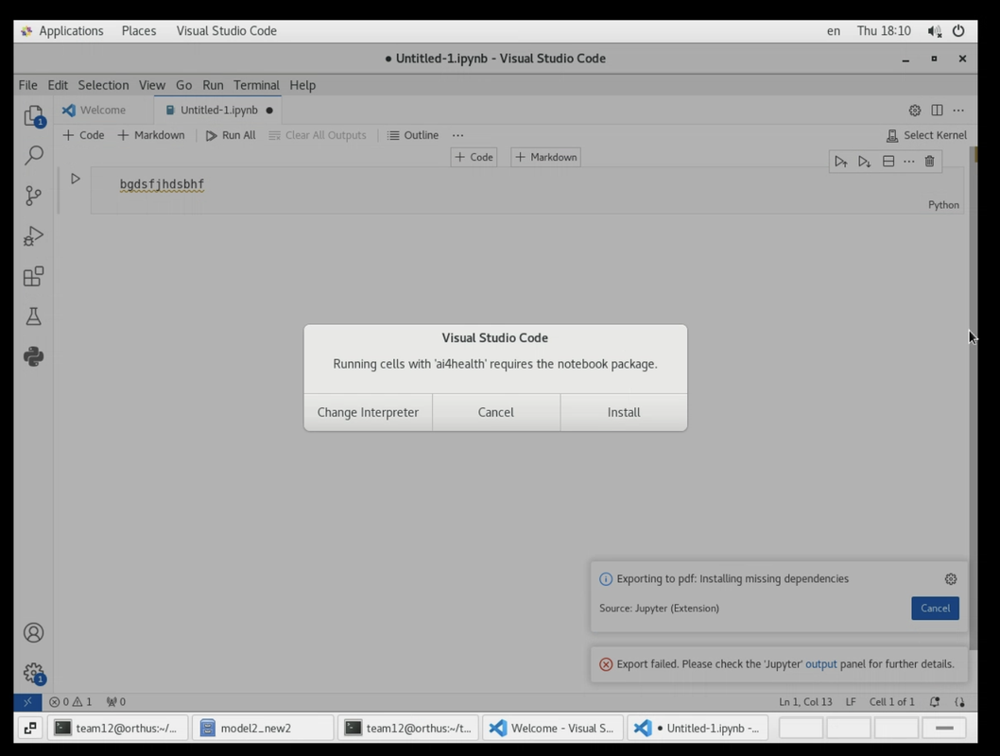Image resolution: width=1000 pixels, height=756 pixels.
Task: Open errors and warnings status indicator
Action: tap(71, 702)
